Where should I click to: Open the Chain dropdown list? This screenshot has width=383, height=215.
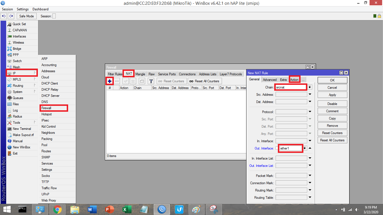(310, 87)
